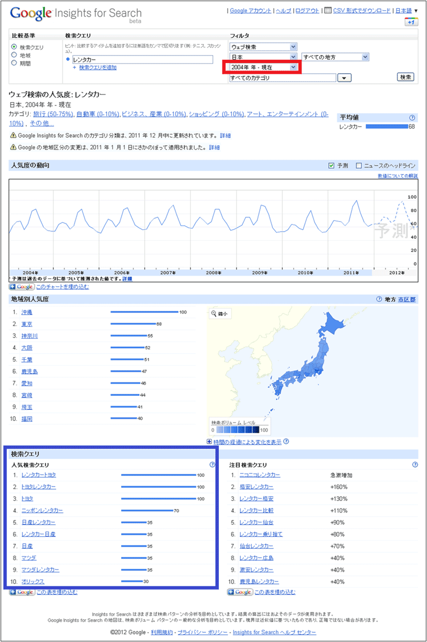This screenshot has width=427, height=642.
Task: Open rising query ニコニコレンタカー
Action: tap(259, 475)
